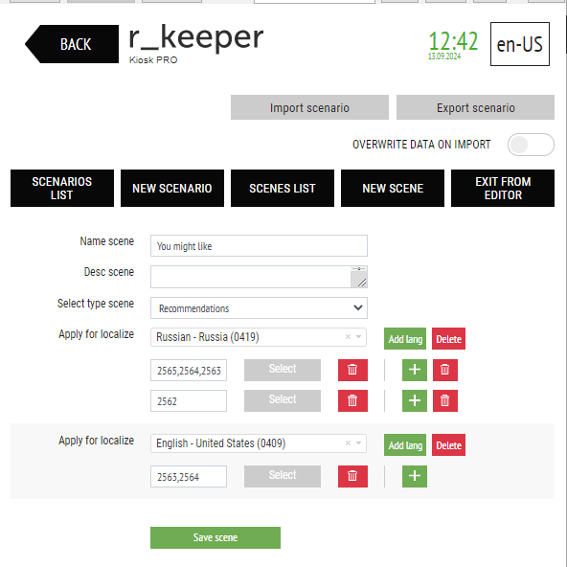Go to the Scenes List tab
This screenshot has width=567, height=567.
click(x=283, y=188)
